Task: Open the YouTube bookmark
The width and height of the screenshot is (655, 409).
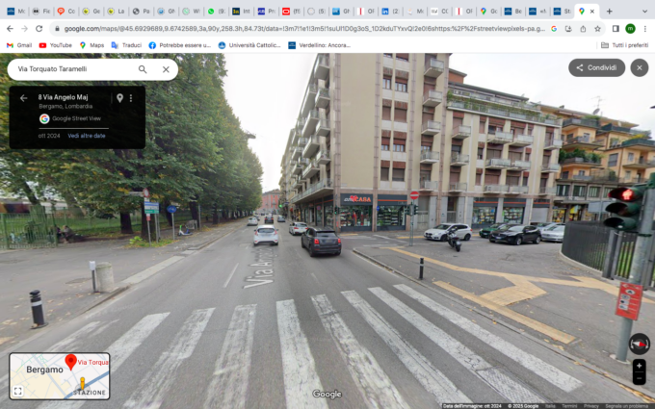Action: [54, 45]
